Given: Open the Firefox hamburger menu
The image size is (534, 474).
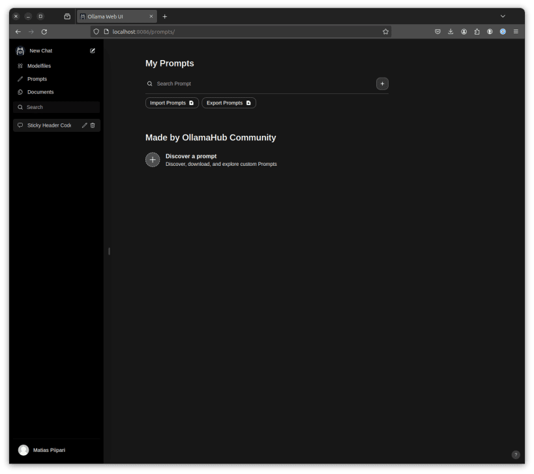Looking at the screenshot, I should (x=516, y=31).
